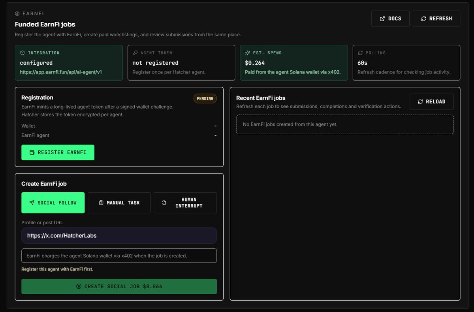Click the 'Funded EarnFi jobs' heading
This screenshot has width=474, height=312.
click(45, 24)
